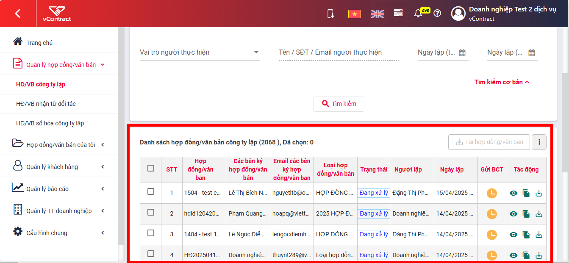Click Đang xử lý status in row 3

(374, 234)
